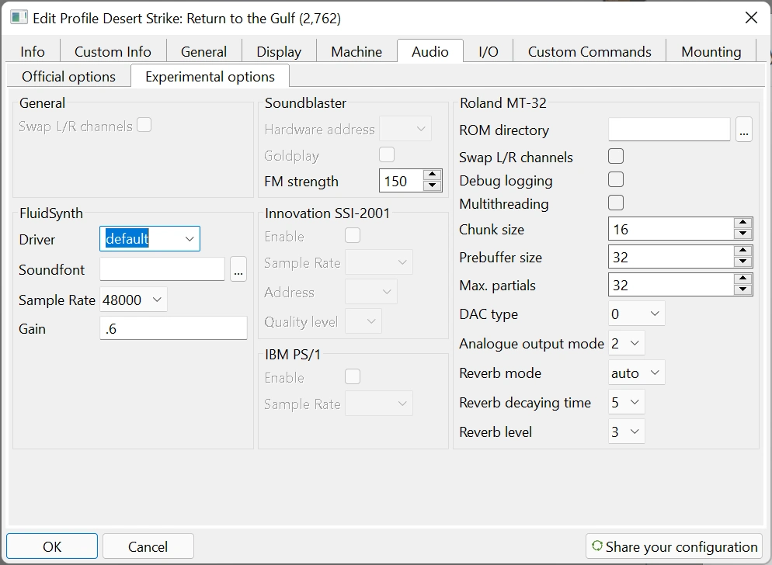The width and height of the screenshot is (772, 565).
Task: Enable Multithreading checkbox
Action: [616, 203]
